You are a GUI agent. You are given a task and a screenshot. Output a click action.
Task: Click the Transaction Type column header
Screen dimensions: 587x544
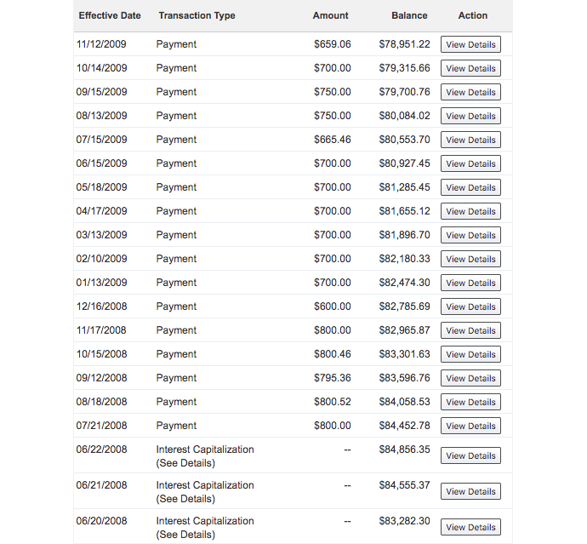[197, 15]
